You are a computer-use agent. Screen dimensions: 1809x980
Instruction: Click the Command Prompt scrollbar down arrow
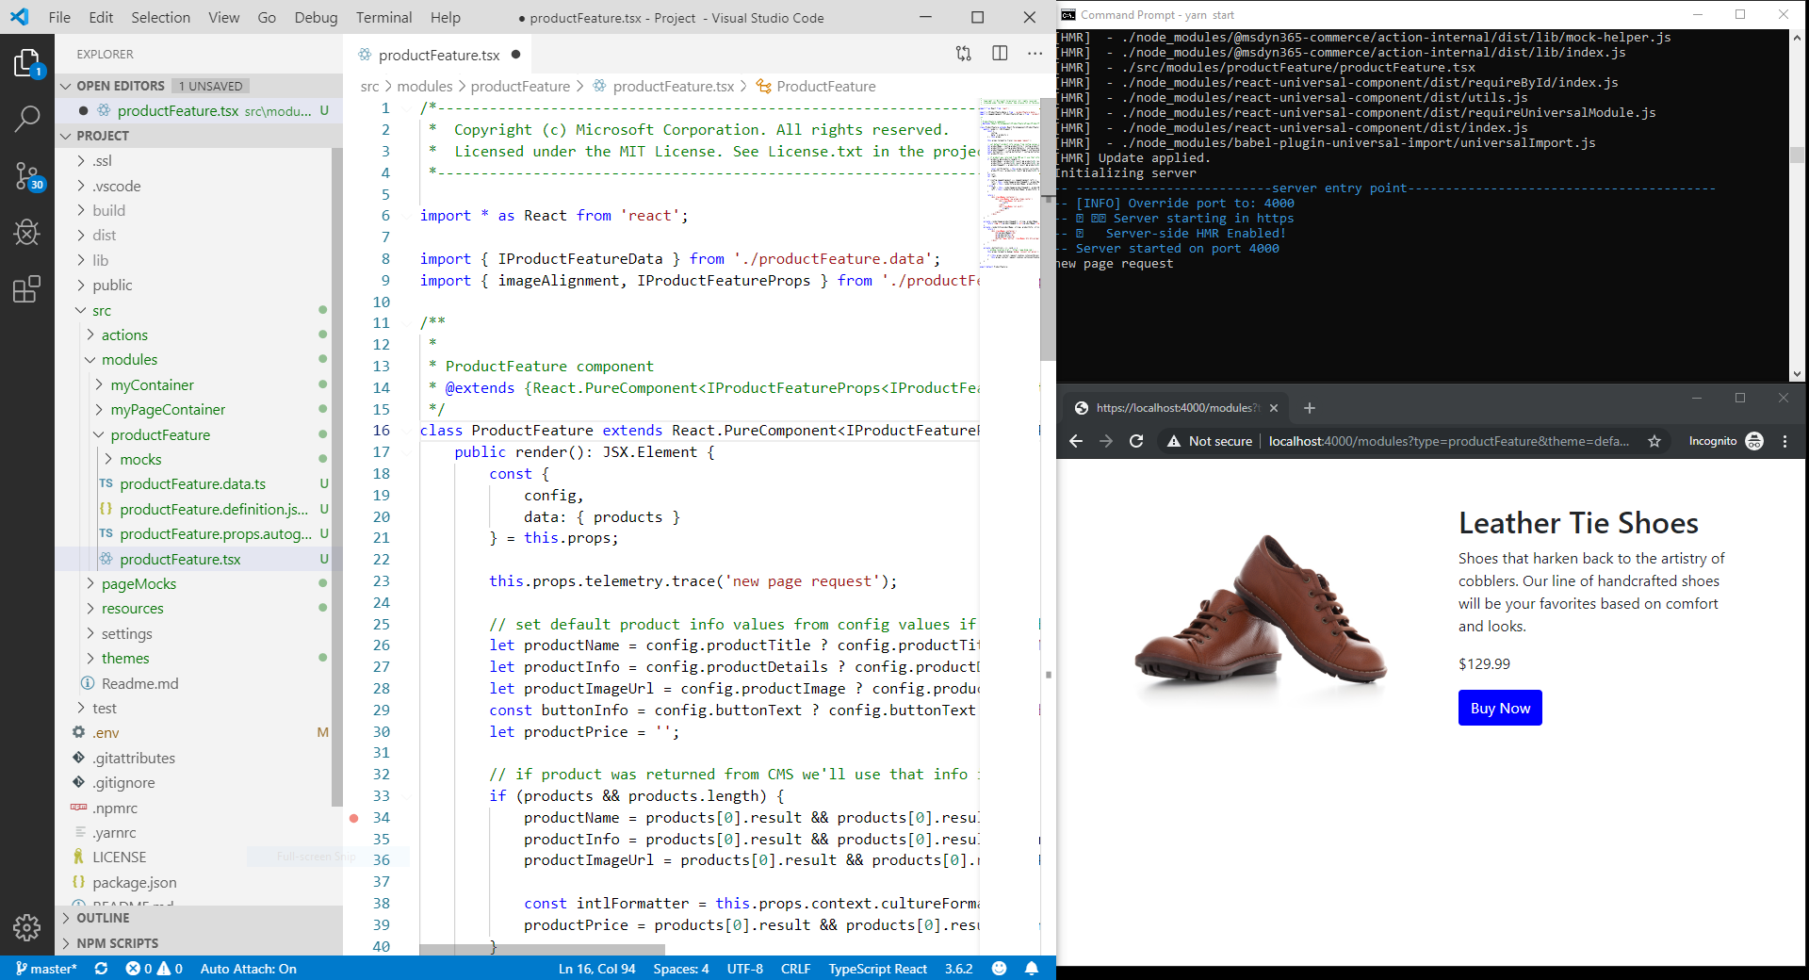click(1797, 374)
